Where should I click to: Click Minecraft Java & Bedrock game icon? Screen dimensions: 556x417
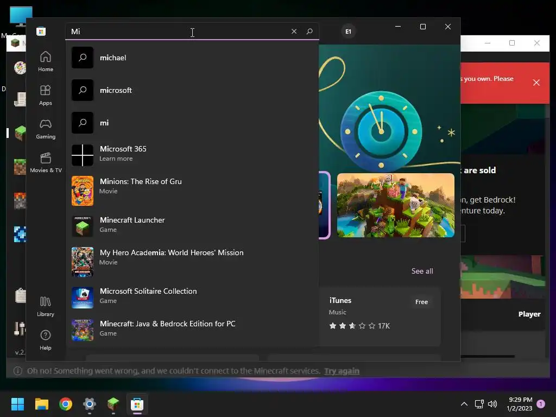click(83, 330)
